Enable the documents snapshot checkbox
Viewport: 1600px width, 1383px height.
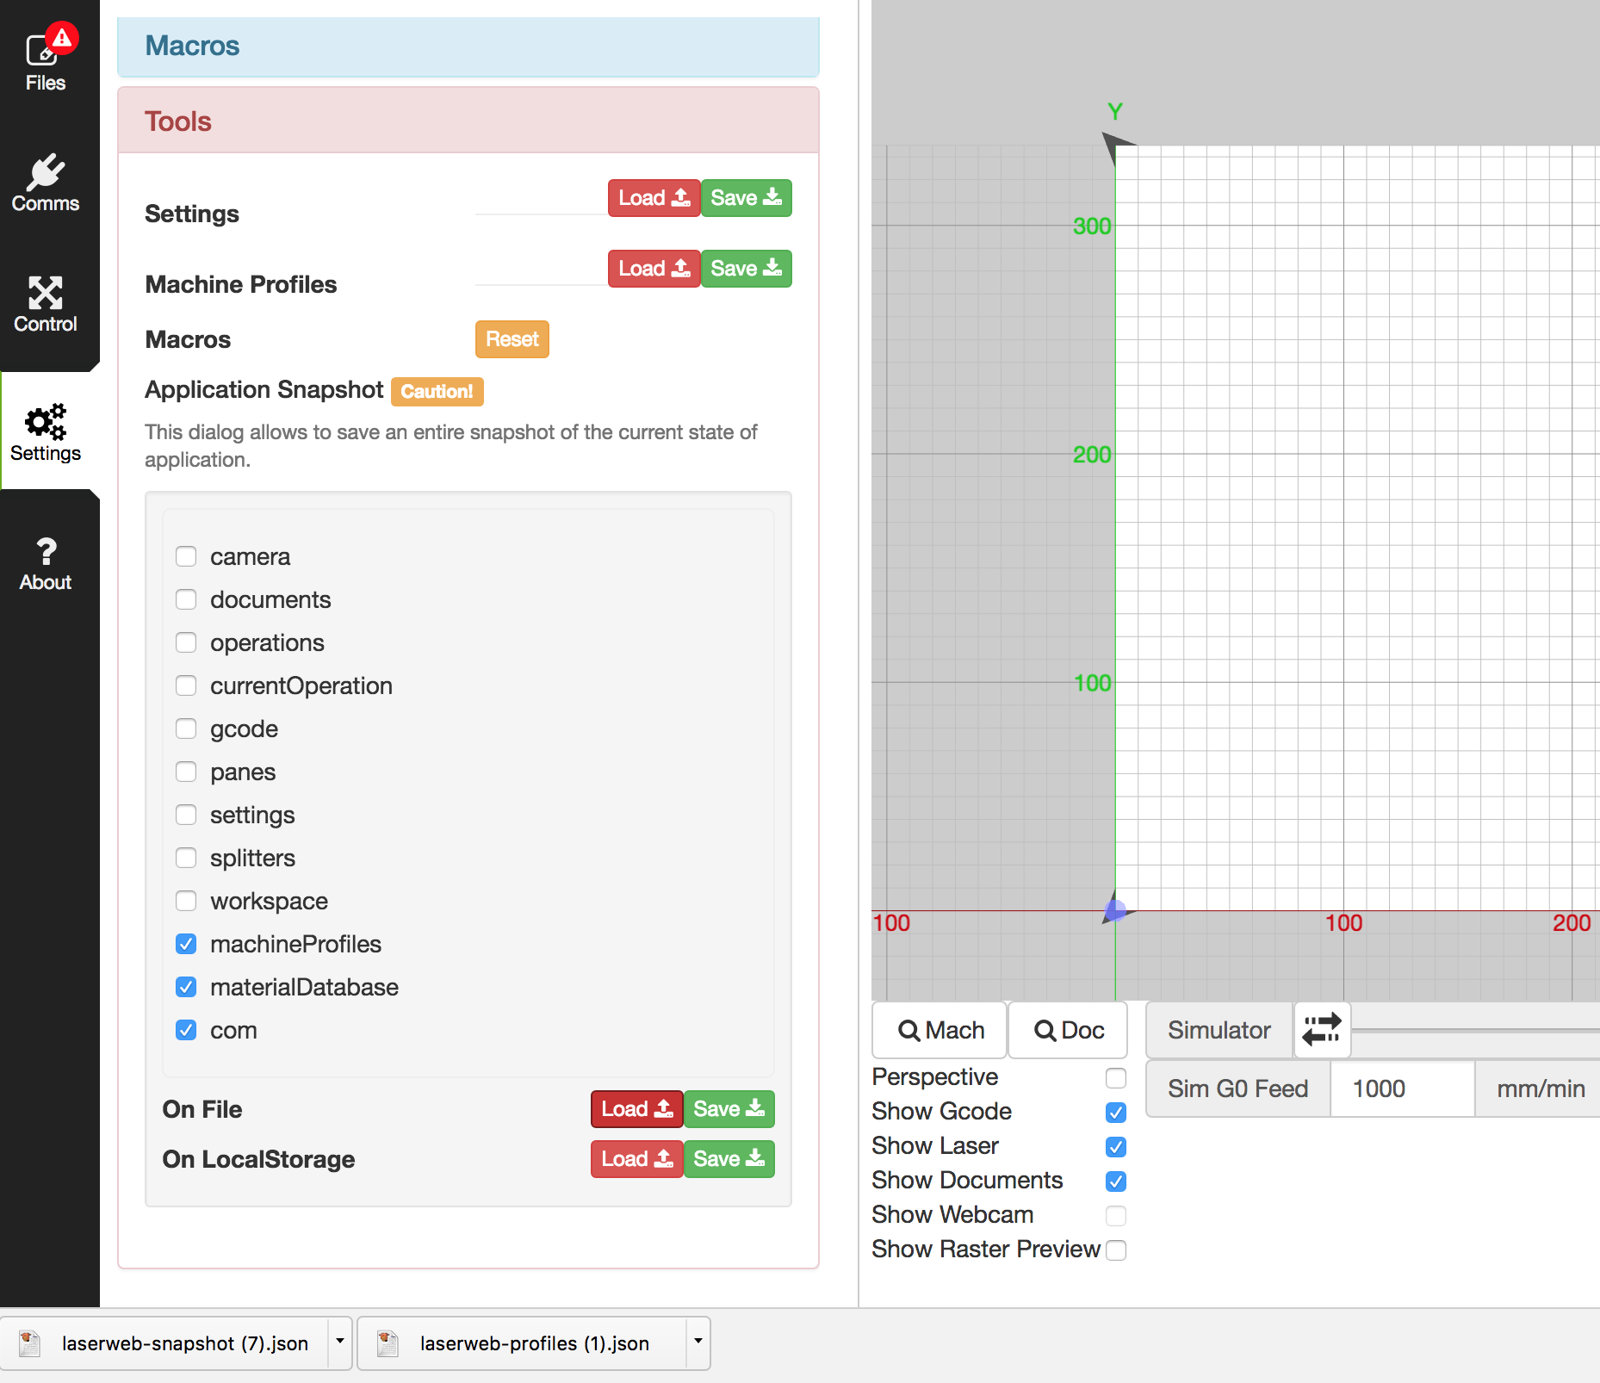click(186, 599)
